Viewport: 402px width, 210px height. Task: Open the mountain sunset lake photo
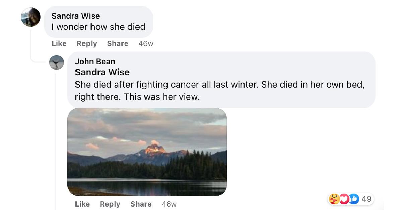pyautogui.click(x=147, y=152)
